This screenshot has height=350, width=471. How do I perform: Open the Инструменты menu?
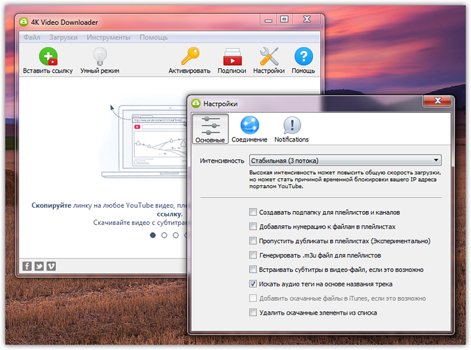pos(108,37)
